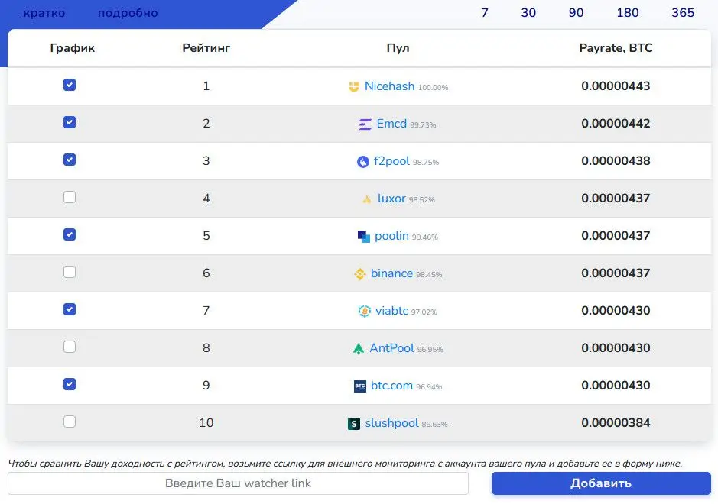Click the btc.com logo icon
The height and width of the screenshot is (504, 718).
pos(360,386)
